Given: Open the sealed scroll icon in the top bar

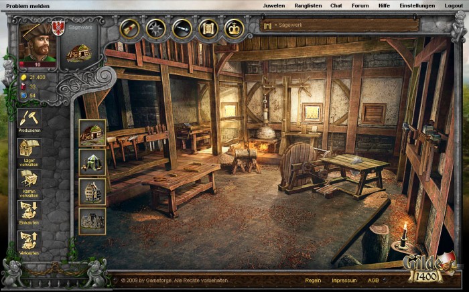Looking at the screenshot, I should coord(129,29).
